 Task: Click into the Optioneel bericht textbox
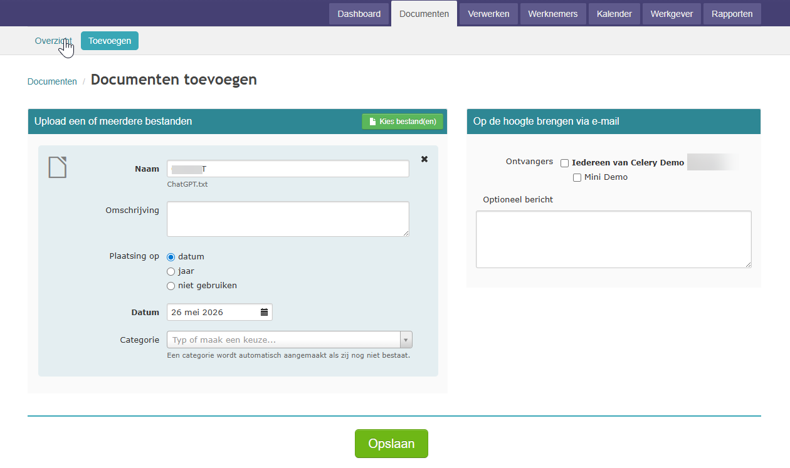tap(614, 239)
